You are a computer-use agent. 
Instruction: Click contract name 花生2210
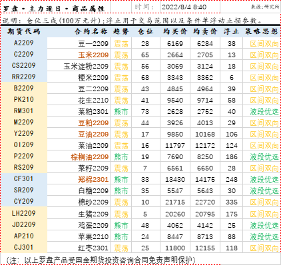(93, 101)
